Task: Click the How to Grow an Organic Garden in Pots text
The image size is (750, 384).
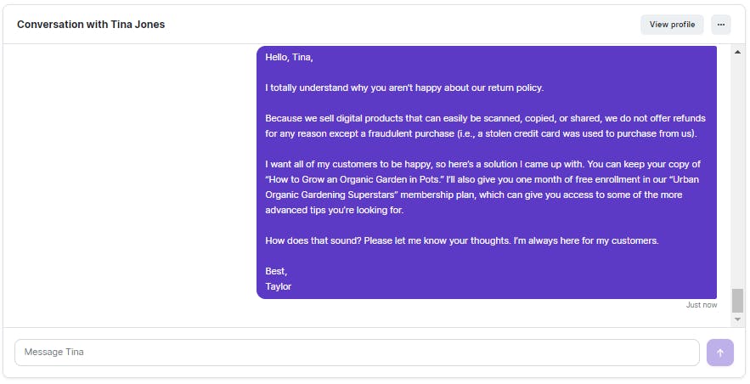Action: point(354,180)
